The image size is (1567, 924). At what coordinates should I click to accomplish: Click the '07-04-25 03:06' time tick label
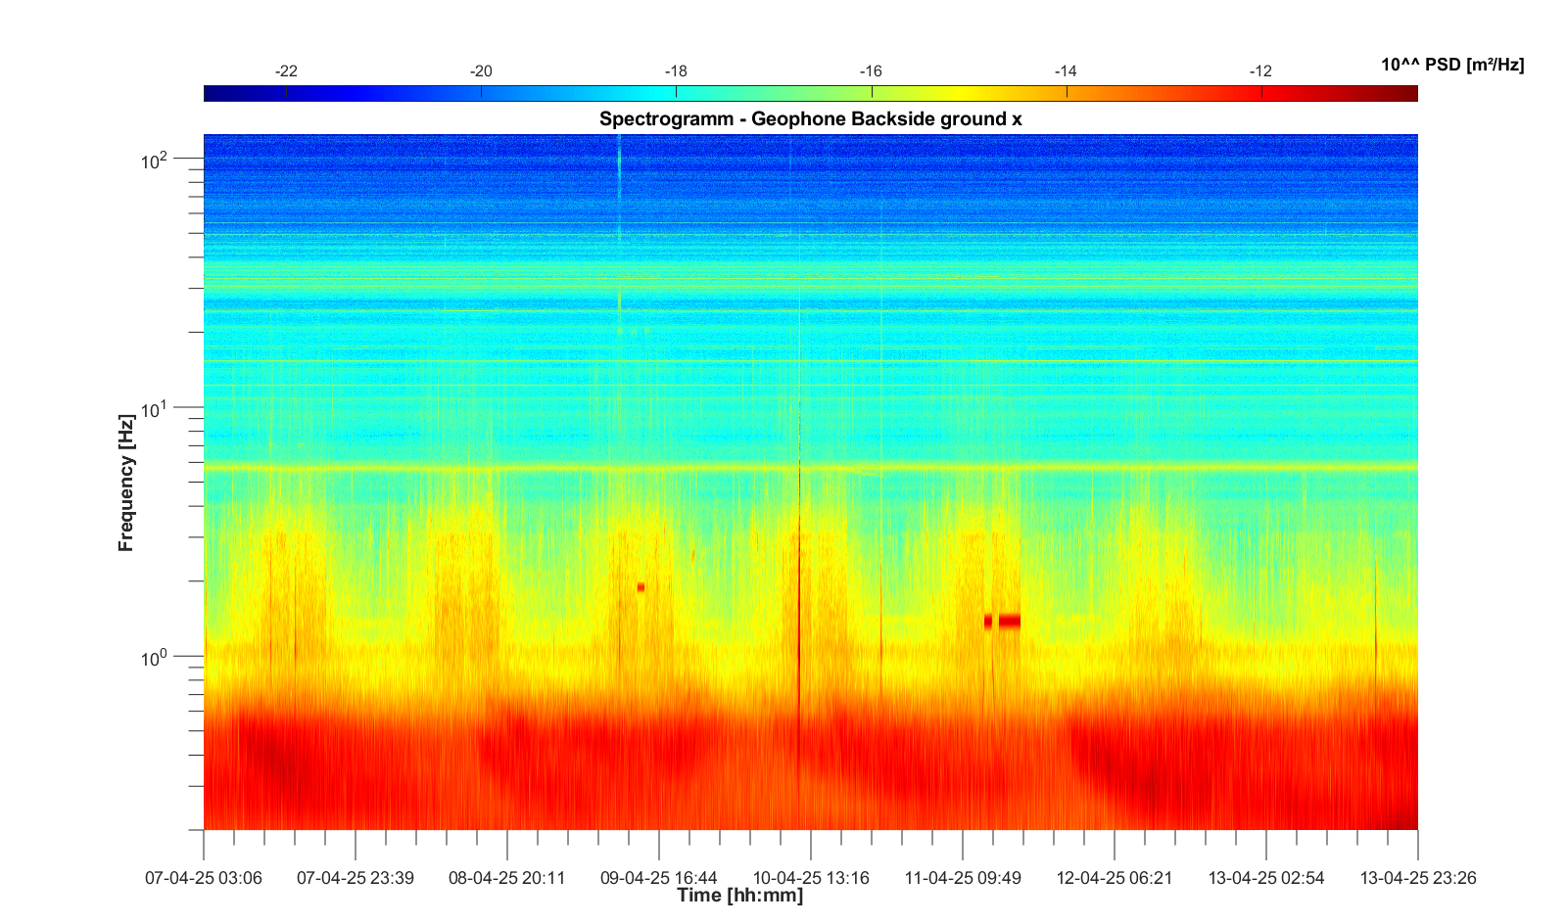pyautogui.click(x=204, y=878)
